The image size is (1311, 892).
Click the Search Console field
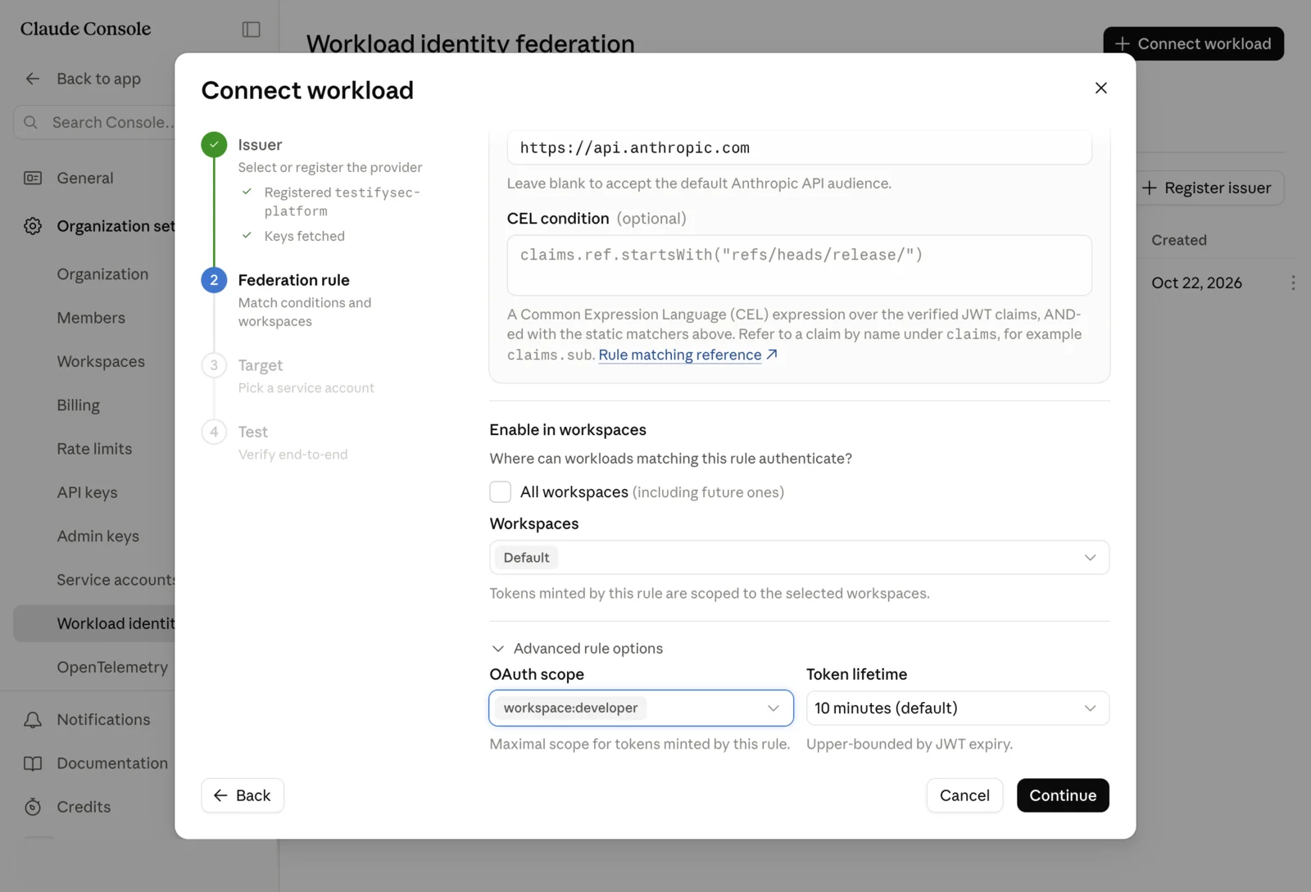coord(94,122)
